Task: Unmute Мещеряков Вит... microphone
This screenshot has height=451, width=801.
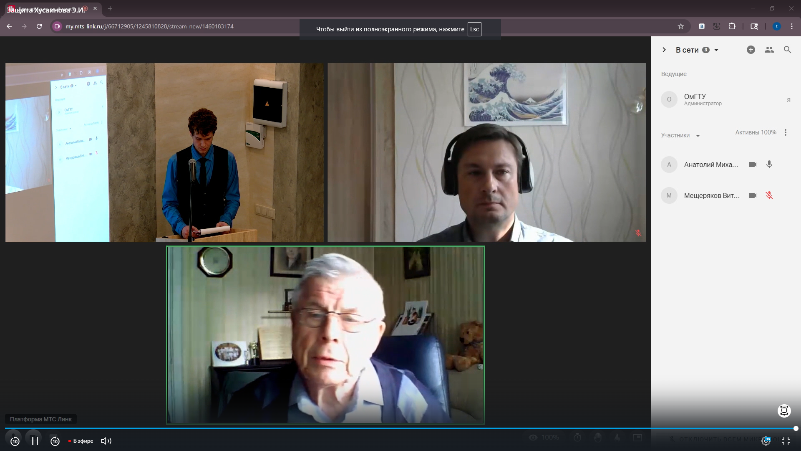Action: pyautogui.click(x=769, y=195)
